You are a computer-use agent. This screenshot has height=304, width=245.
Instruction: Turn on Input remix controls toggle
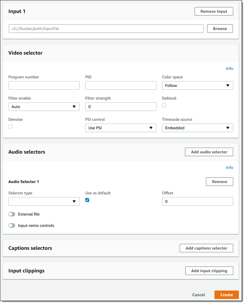click(x=12, y=226)
